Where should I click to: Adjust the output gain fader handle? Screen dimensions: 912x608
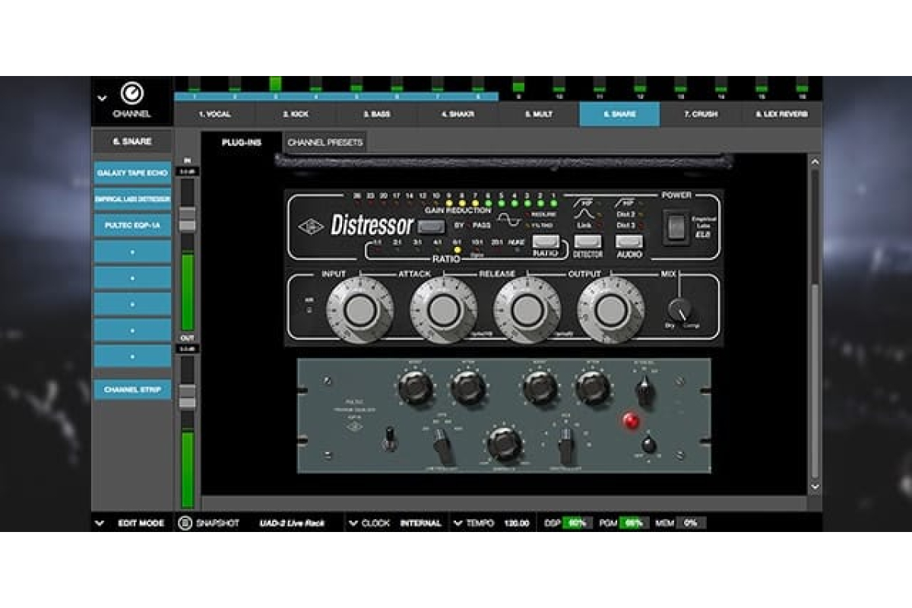tap(186, 397)
